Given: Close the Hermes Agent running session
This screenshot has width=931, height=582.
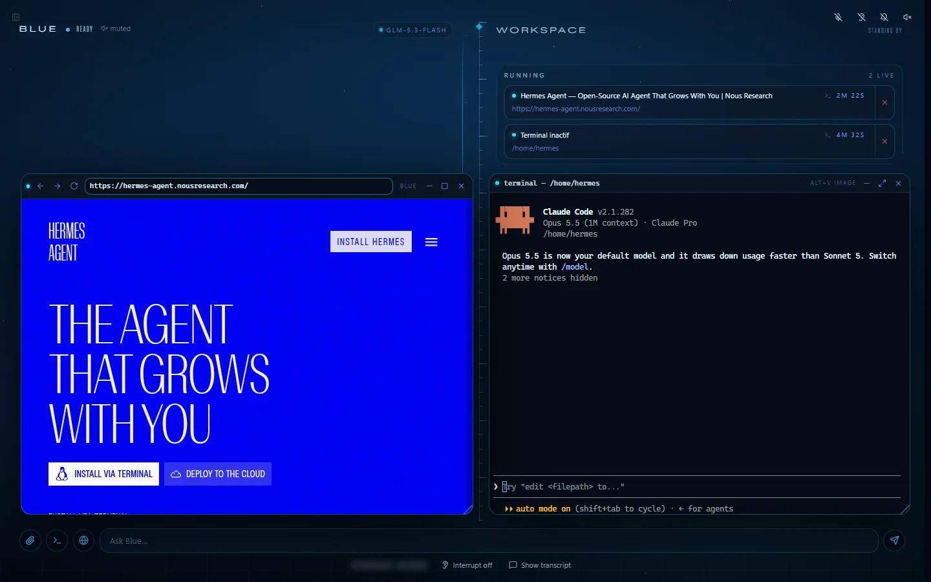Looking at the screenshot, I should [x=884, y=102].
